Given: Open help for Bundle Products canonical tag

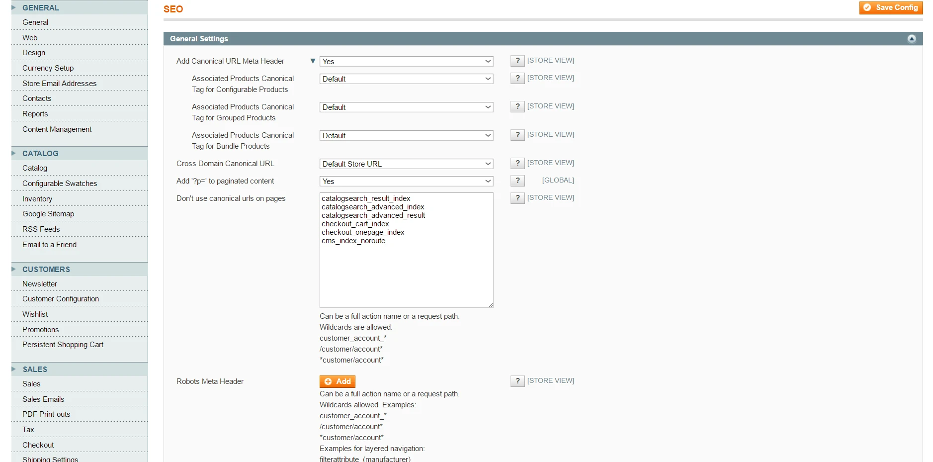Looking at the screenshot, I should click(517, 134).
